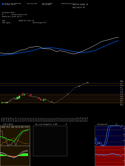125x166 pixels.
Task: Click the 'MACD: 56.1, 45.93, 10.17 C' line
Action: [x=12, y=17]
